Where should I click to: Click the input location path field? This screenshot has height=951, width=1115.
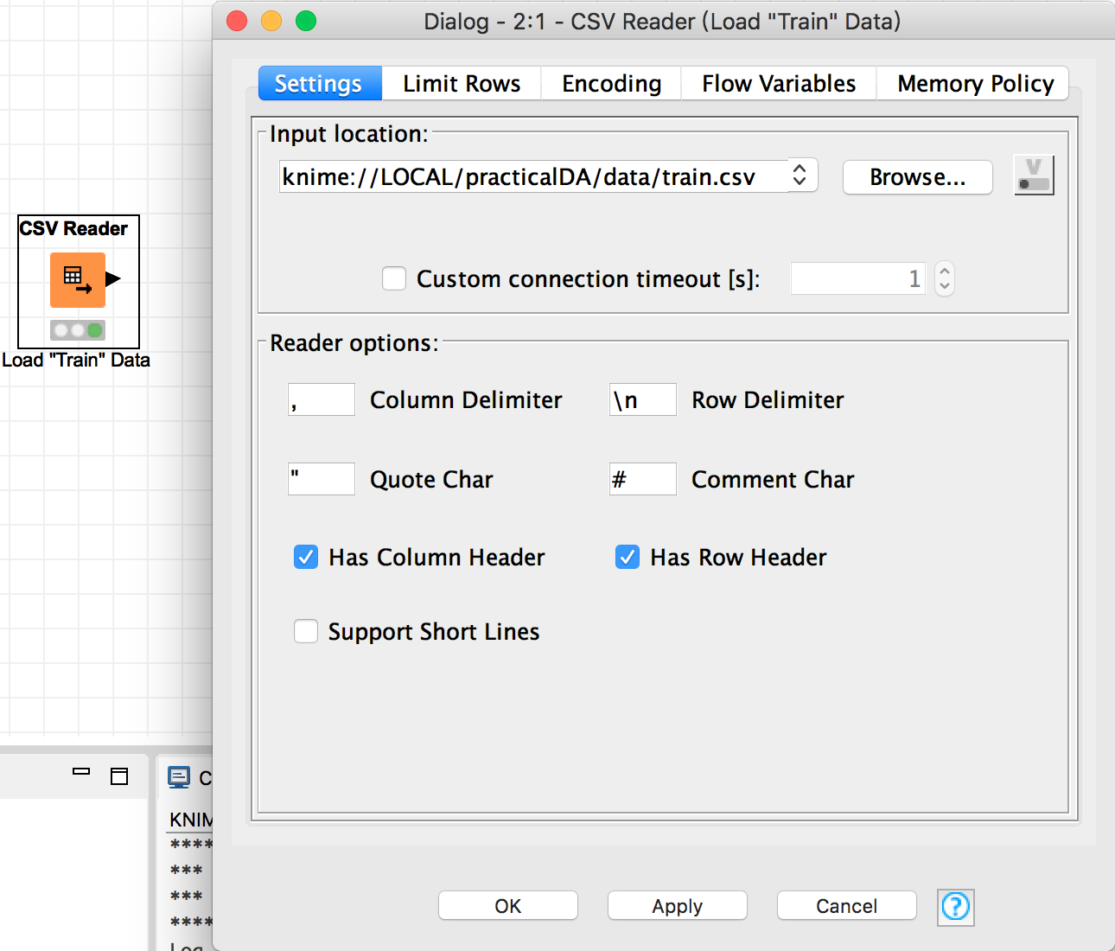tap(533, 176)
